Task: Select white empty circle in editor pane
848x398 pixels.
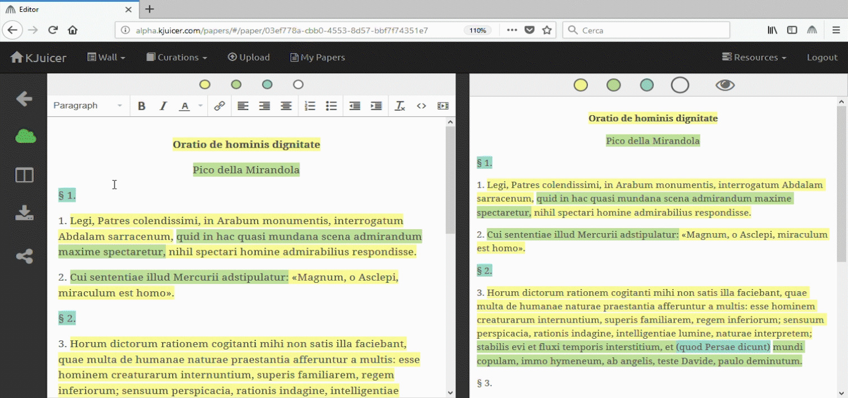Action: [299, 84]
